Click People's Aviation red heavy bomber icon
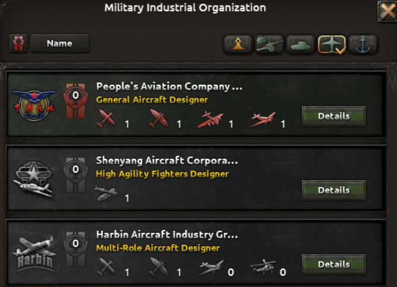 [211, 120]
